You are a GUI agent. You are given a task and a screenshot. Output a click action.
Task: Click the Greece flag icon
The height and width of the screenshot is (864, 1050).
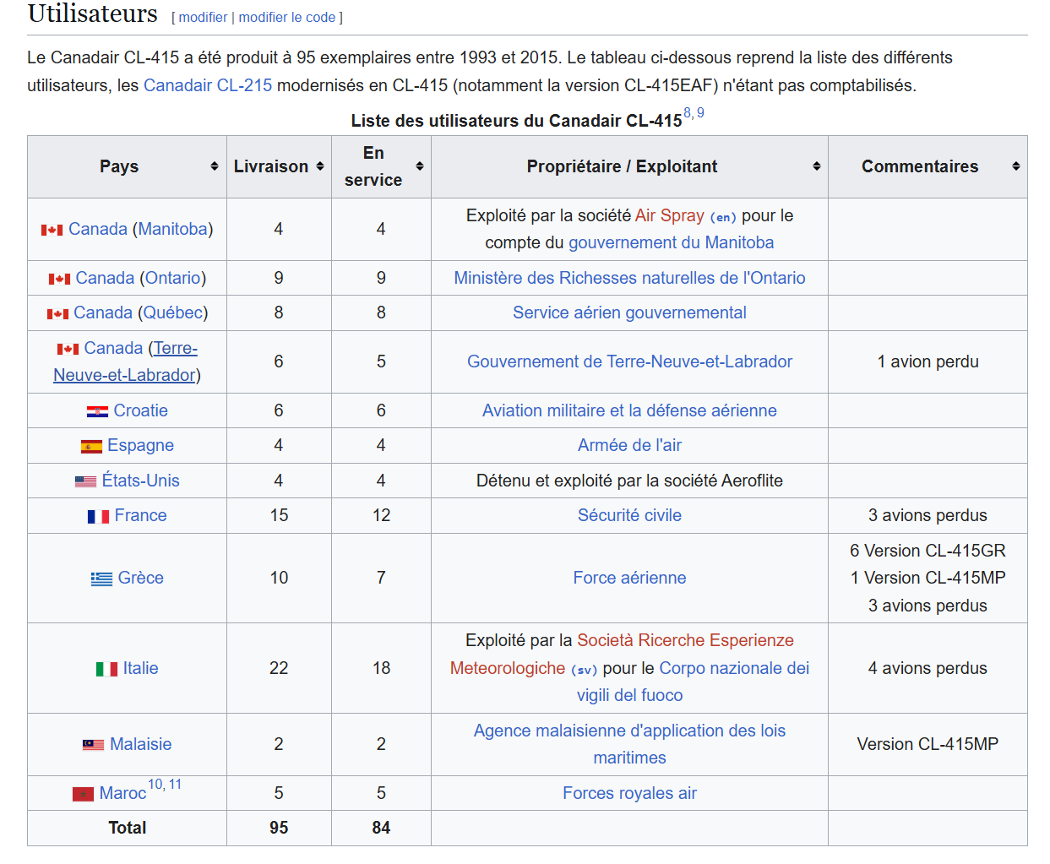coord(101,579)
